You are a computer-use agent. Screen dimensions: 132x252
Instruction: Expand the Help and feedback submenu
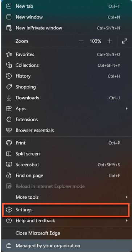tap(127, 221)
